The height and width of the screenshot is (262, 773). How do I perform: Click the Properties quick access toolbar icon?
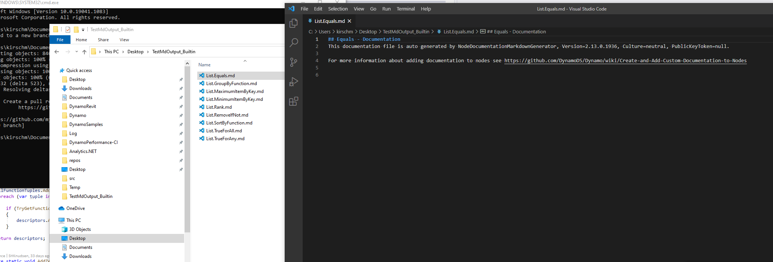68,30
